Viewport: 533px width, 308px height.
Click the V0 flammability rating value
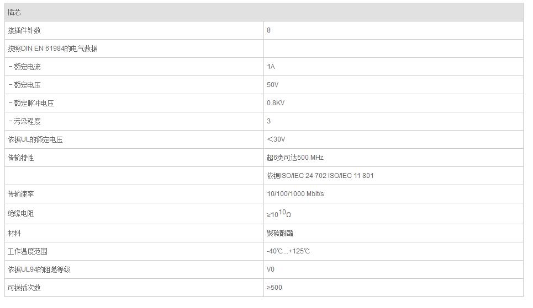pos(270,269)
